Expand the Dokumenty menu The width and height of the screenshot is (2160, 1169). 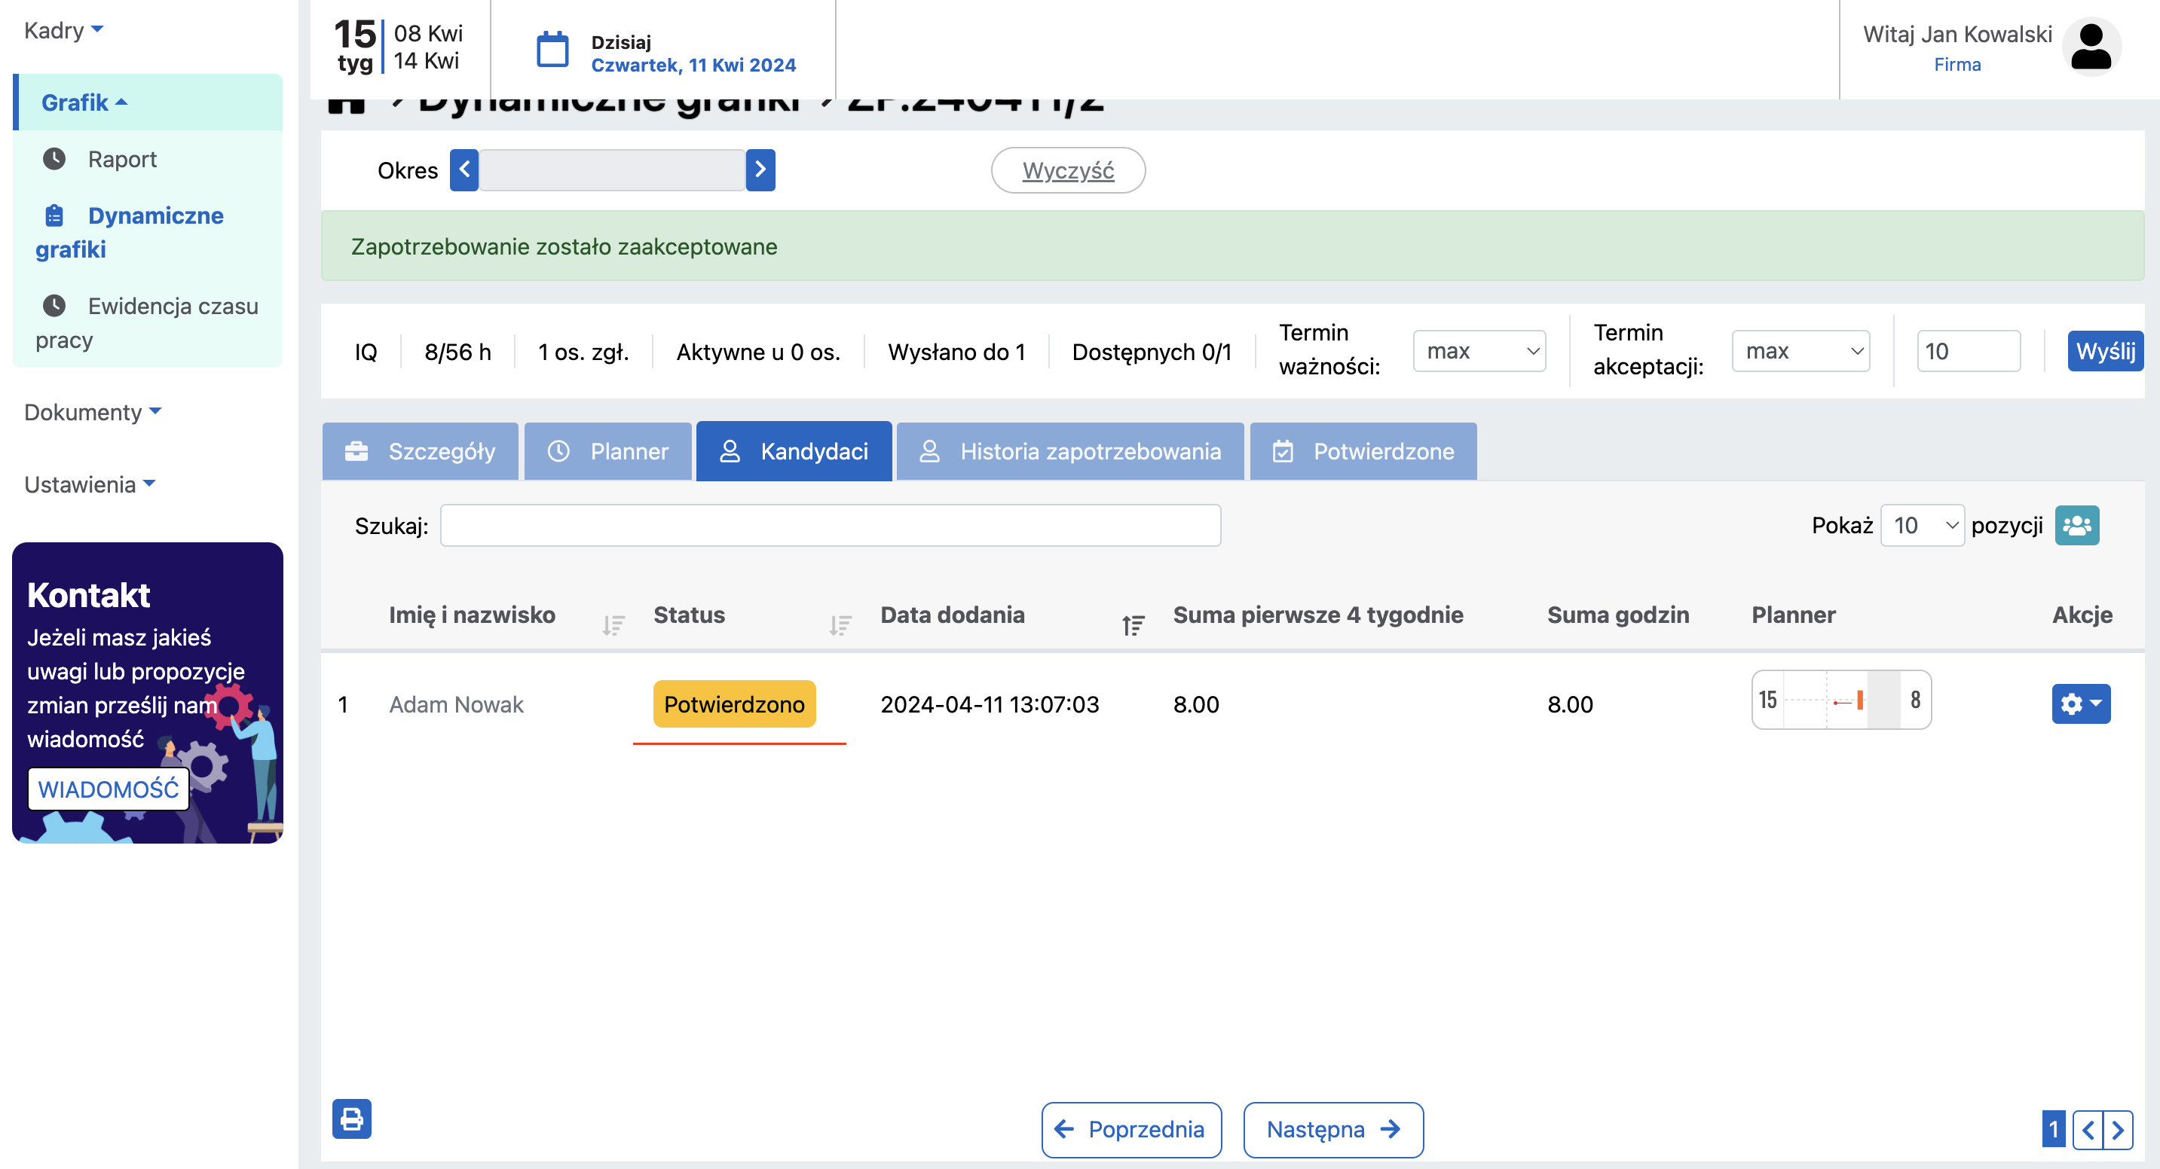(92, 412)
